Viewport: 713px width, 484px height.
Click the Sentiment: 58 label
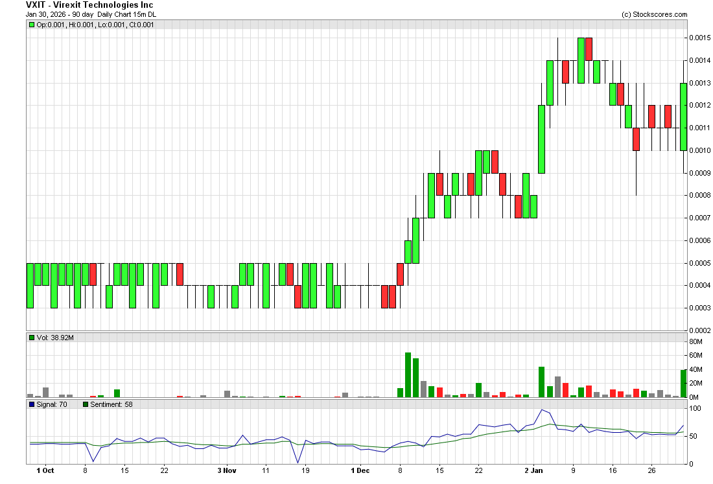pyautogui.click(x=111, y=404)
